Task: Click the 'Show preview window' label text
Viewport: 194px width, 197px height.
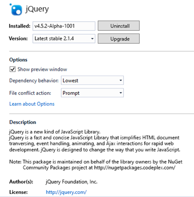Action: tap(42, 69)
